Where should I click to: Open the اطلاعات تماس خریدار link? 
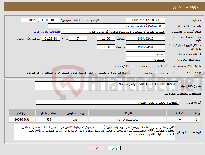[46, 32]
